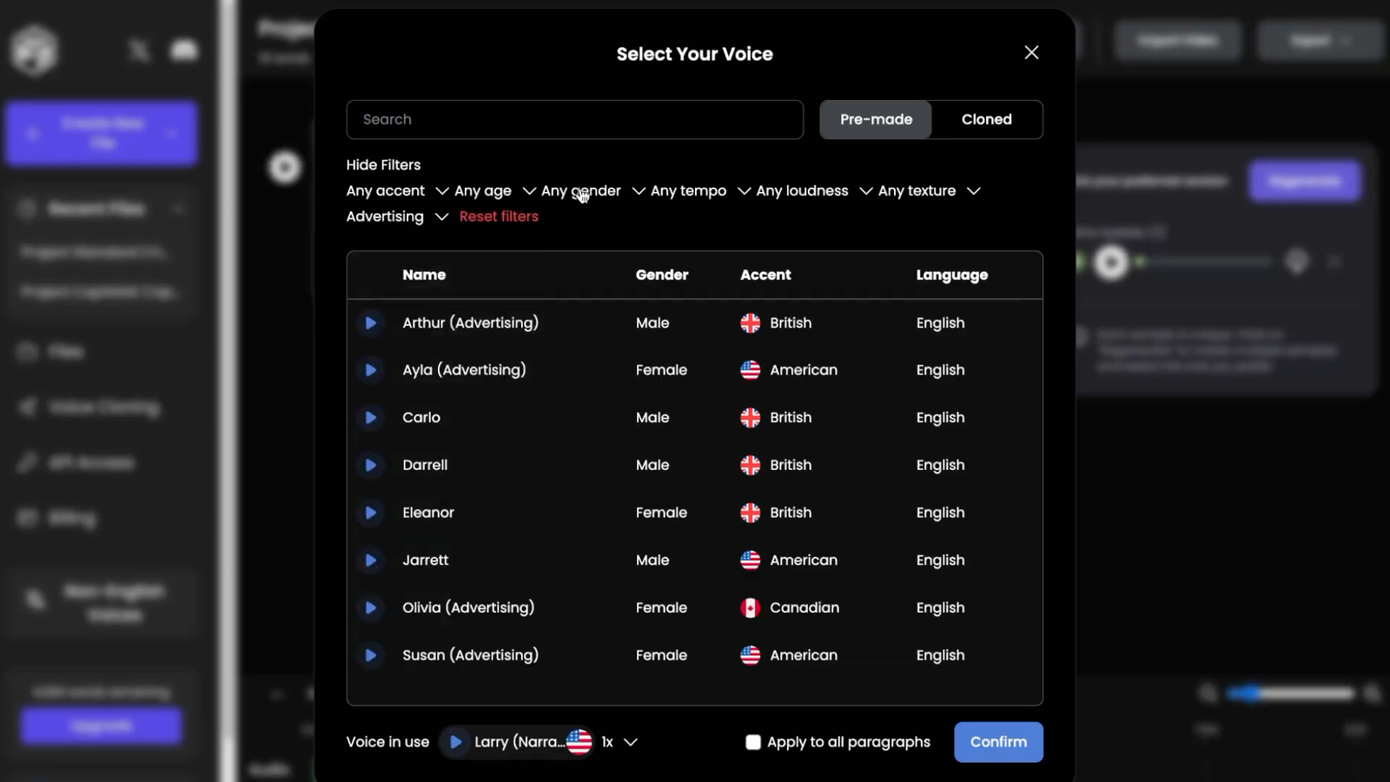Switch to the Cloned voices tab
This screenshot has height=782, width=1390.
pos(986,120)
